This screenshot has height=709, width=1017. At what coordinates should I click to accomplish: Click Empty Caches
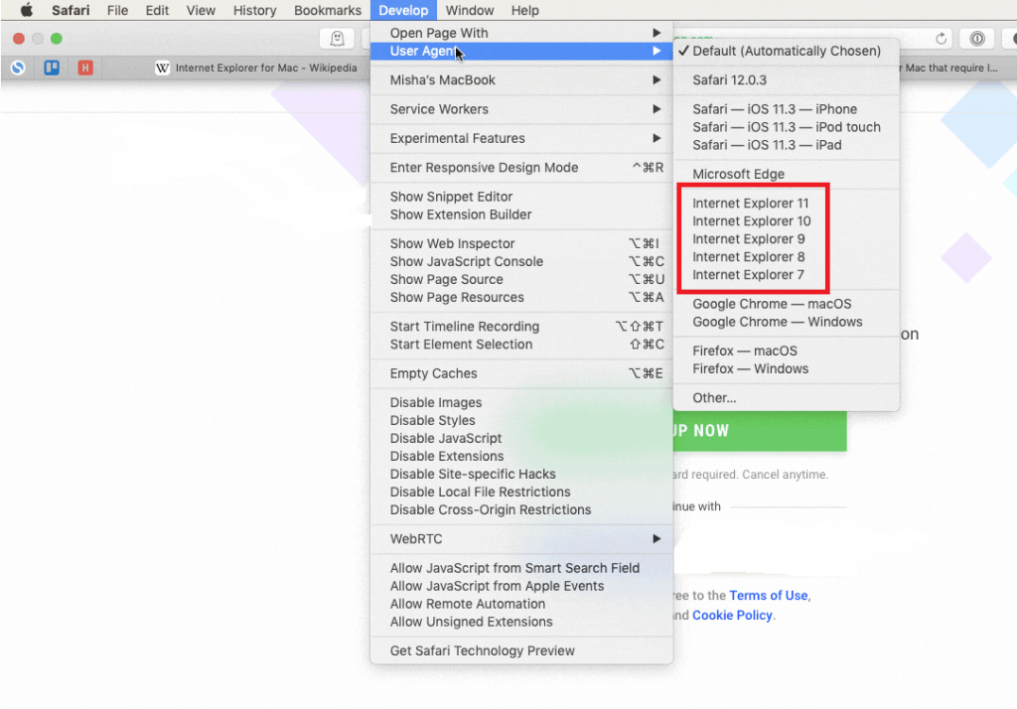point(521,373)
